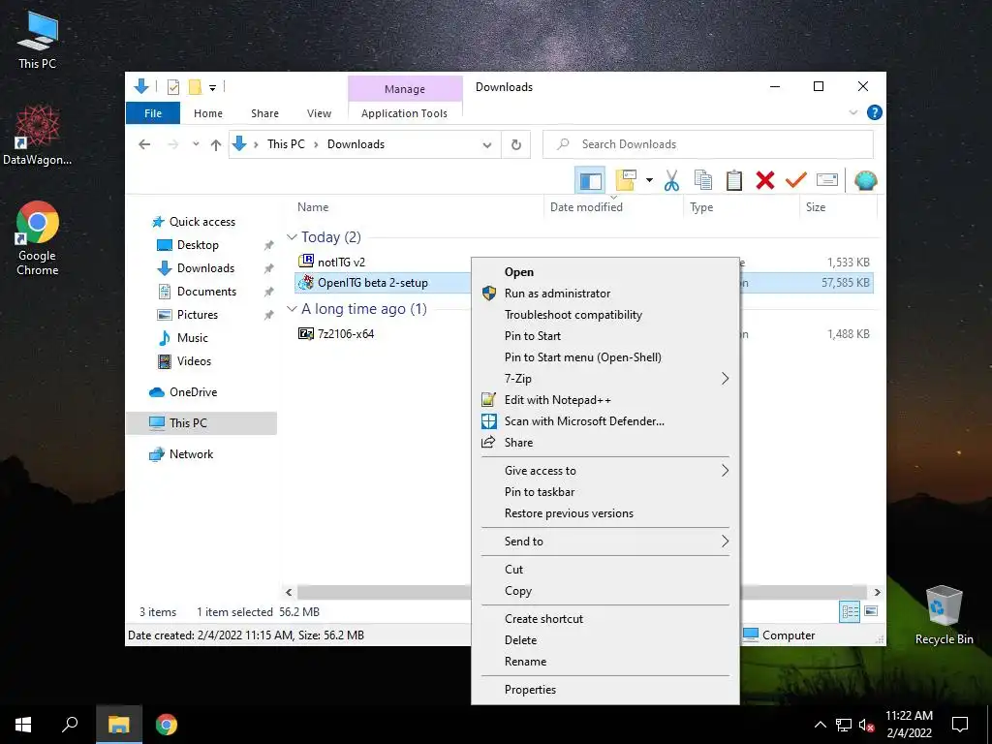Viewport: 992px width, 744px height.
Task: Switch to the Share ribbon tab
Action: pyautogui.click(x=264, y=113)
